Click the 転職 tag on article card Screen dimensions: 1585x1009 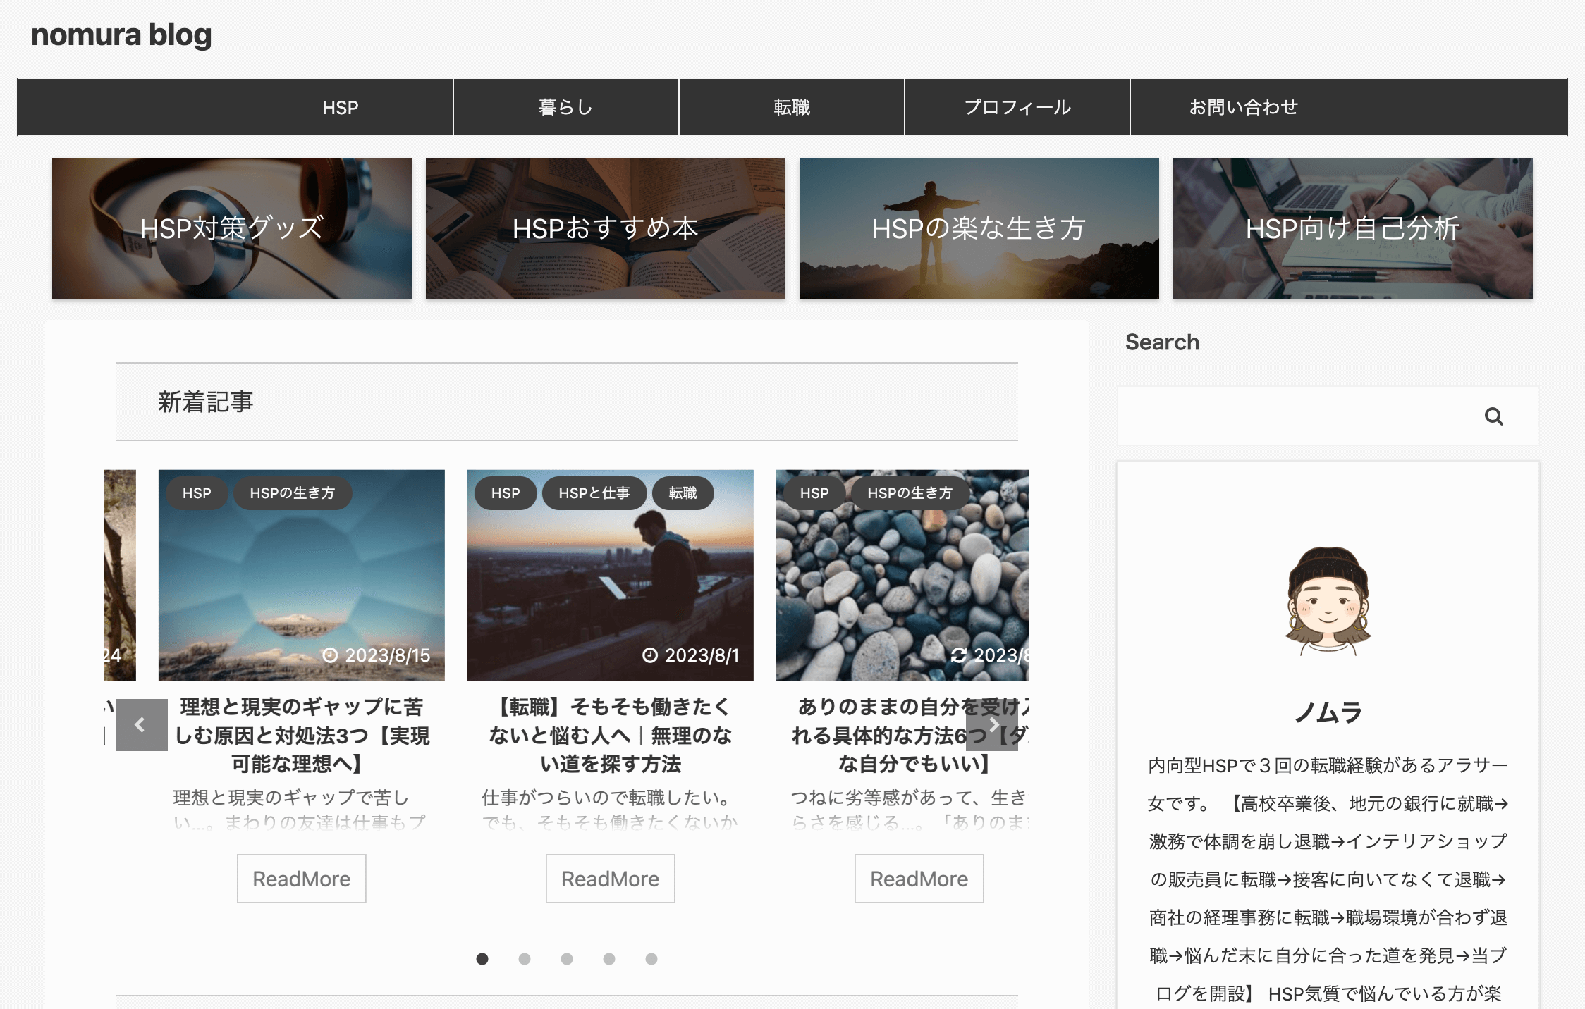pos(683,493)
